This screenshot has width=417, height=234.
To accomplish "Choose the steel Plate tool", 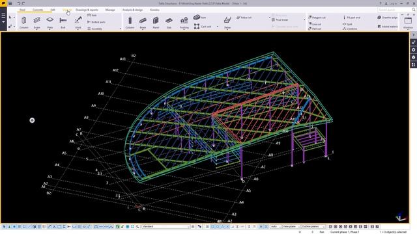I will (50, 21).
